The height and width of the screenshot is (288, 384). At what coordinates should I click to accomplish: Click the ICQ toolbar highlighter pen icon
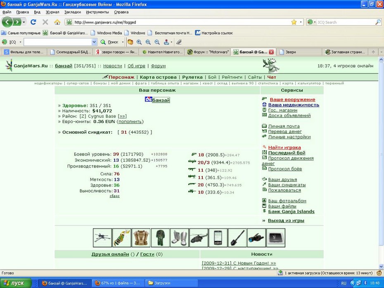179,42
